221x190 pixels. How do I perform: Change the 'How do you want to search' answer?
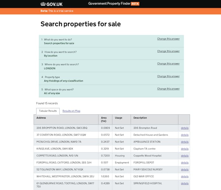168,51
